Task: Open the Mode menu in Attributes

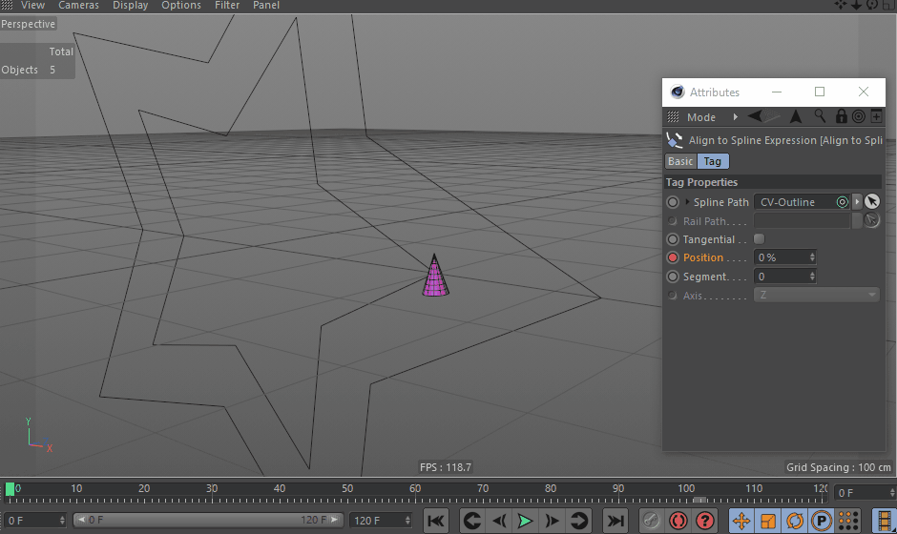Action: tap(701, 117)
